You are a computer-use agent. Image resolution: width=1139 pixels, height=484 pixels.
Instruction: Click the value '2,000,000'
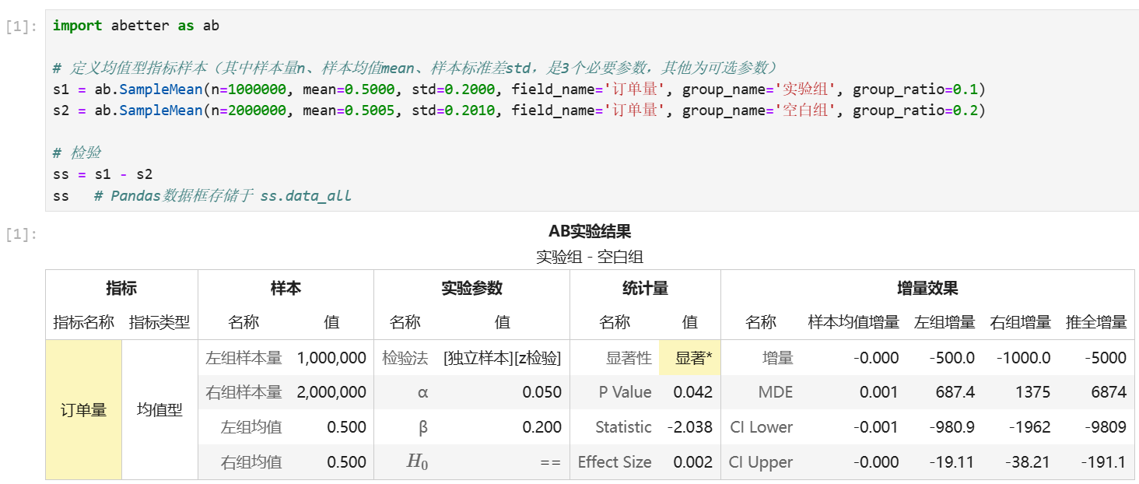[x=331, y=392]
